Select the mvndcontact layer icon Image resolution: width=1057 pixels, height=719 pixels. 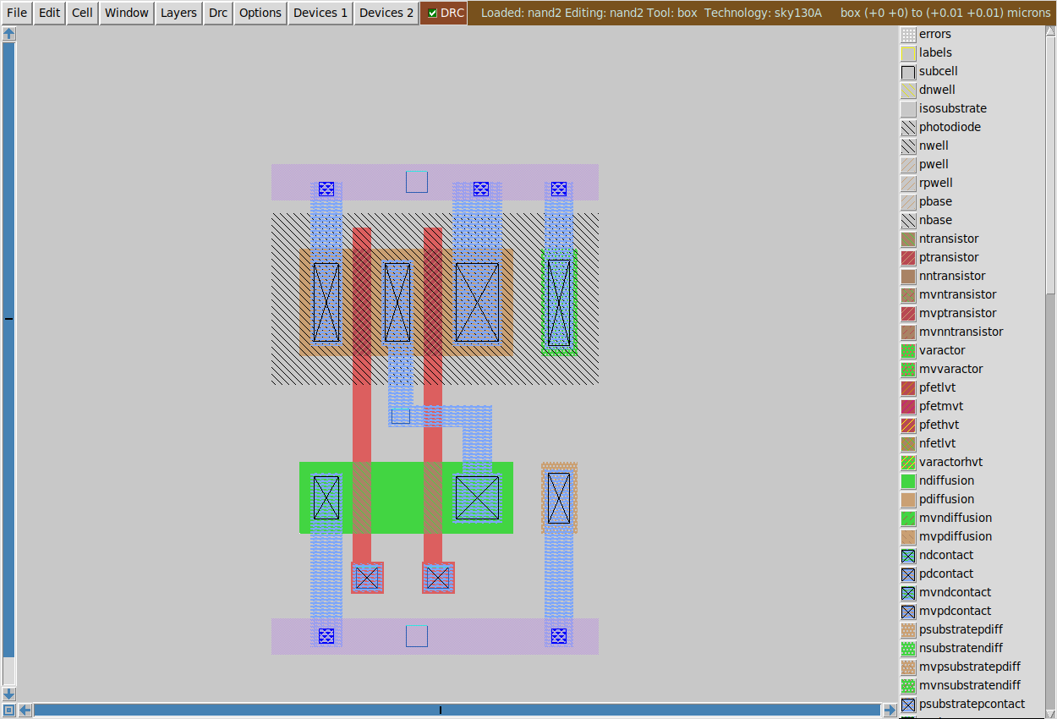pos(908,593)
